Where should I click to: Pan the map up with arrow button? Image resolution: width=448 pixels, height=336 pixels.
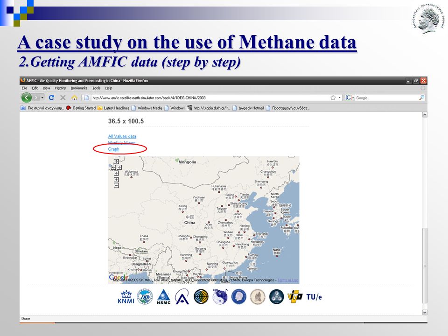pos(116,162)
